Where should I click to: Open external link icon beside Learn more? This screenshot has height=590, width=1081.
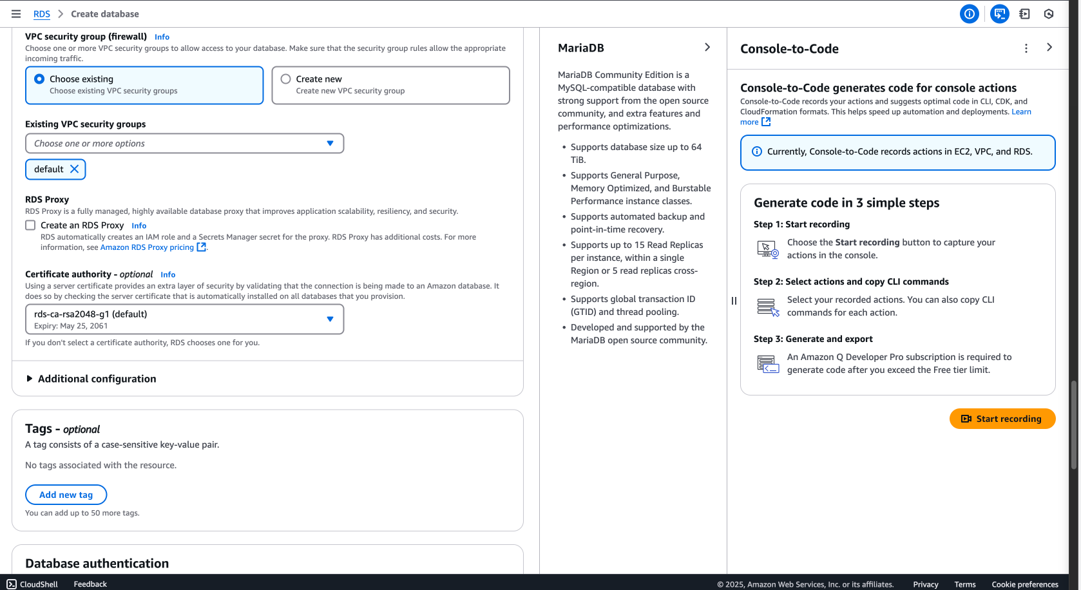point(766,122)
